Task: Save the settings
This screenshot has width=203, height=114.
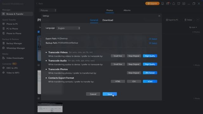Action: [x=110, y=94]
